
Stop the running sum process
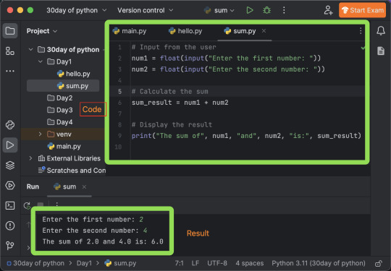pos(40,205)
